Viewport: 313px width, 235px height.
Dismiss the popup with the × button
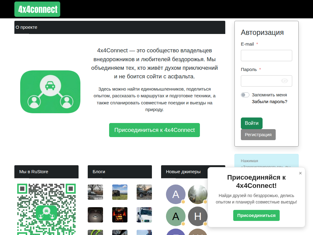point(300,173)
